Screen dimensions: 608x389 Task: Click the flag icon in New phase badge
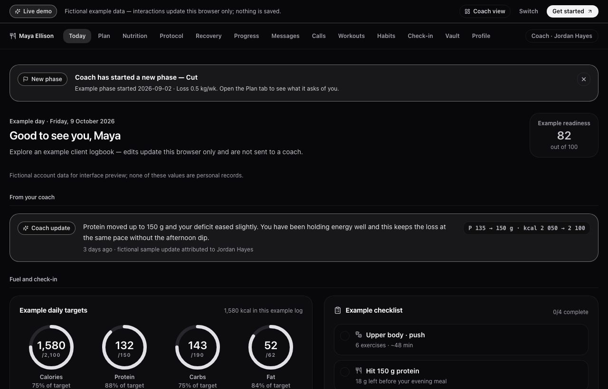[x=26, y=79]
